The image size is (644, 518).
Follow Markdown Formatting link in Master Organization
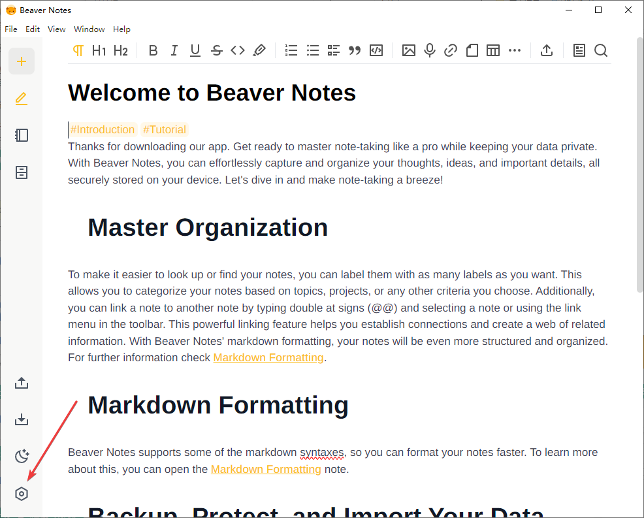(268, 358)
